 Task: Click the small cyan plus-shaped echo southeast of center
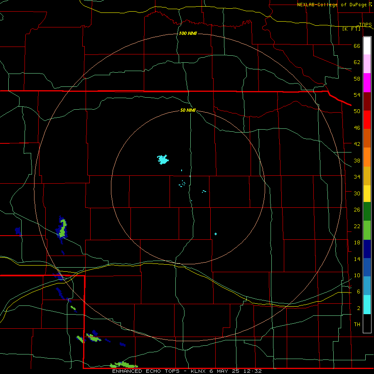[216, 234]
